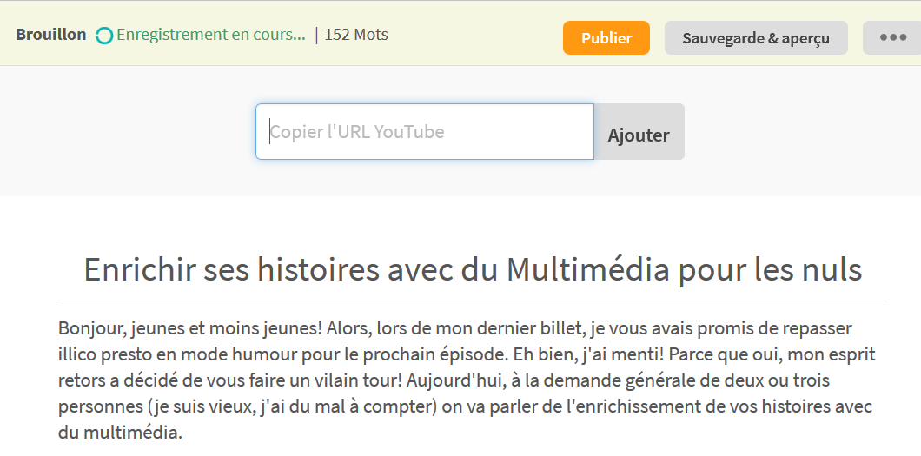Image resolution: width=921 pixels, height=456 pixels.
Task: Click the orange Publier button
Action: tap(606, 38)
